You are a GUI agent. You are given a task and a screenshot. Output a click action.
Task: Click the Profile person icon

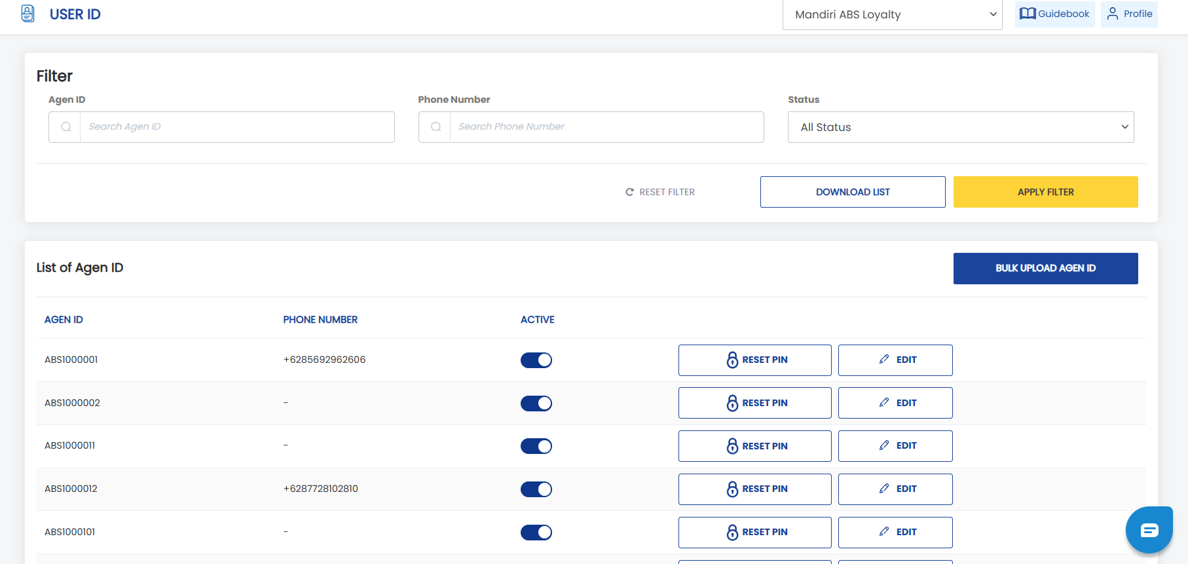(x=1113, y=14)
